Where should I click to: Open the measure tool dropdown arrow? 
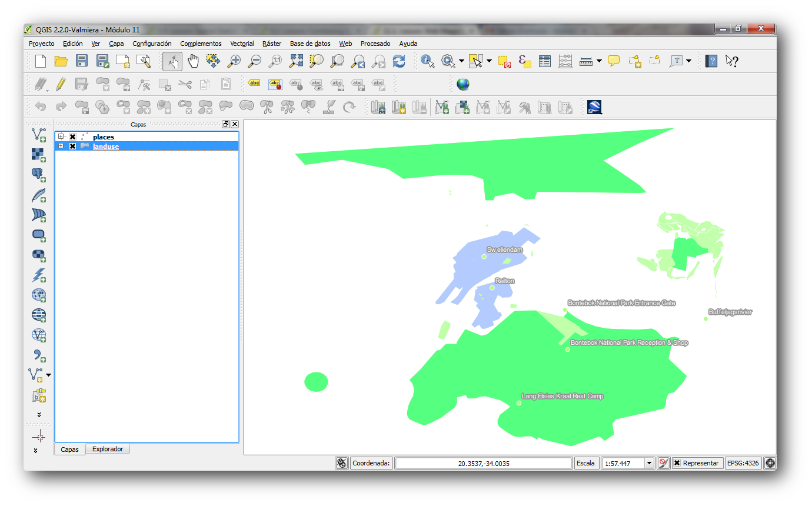[x=599, y=61]
